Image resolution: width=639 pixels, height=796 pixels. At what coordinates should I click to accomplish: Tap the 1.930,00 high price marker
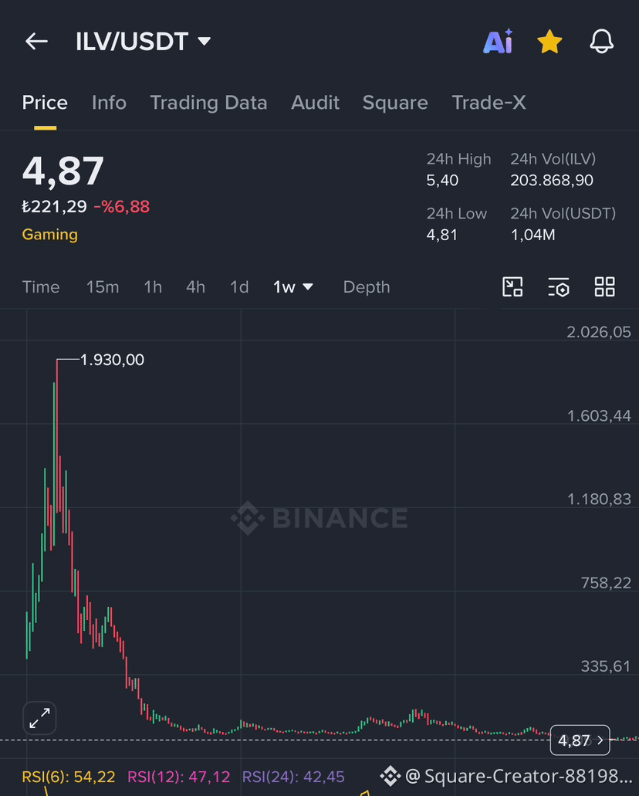(x=112, y=360)
